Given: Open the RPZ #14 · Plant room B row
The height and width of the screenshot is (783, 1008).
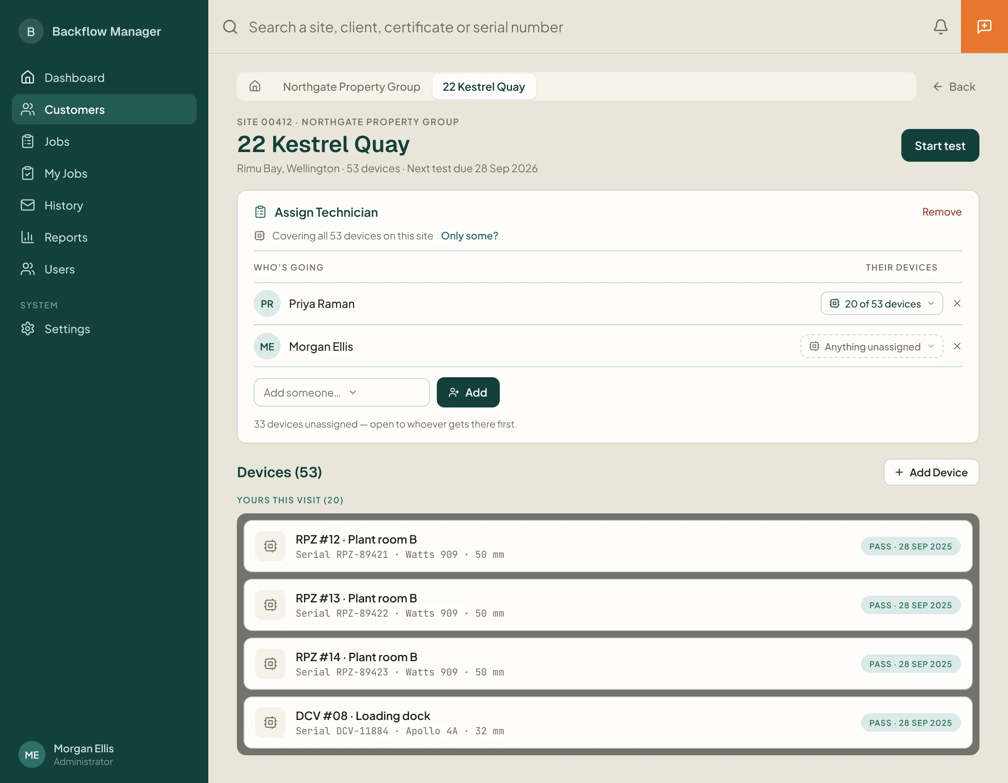Looking at the screenshot, I should 608,663.
